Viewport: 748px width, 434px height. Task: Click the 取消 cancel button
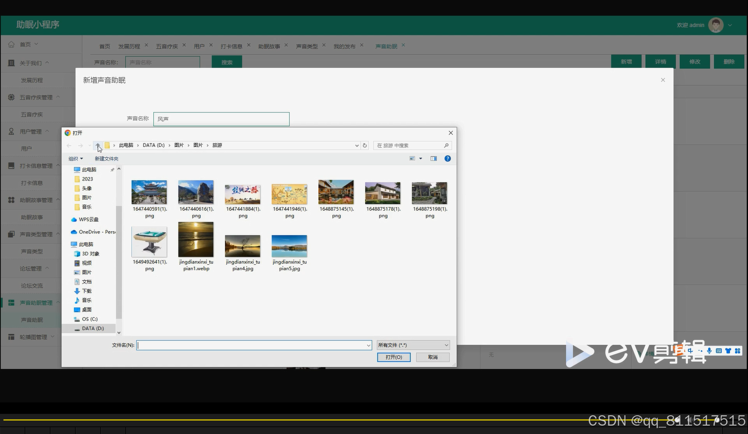click(433, 357)
